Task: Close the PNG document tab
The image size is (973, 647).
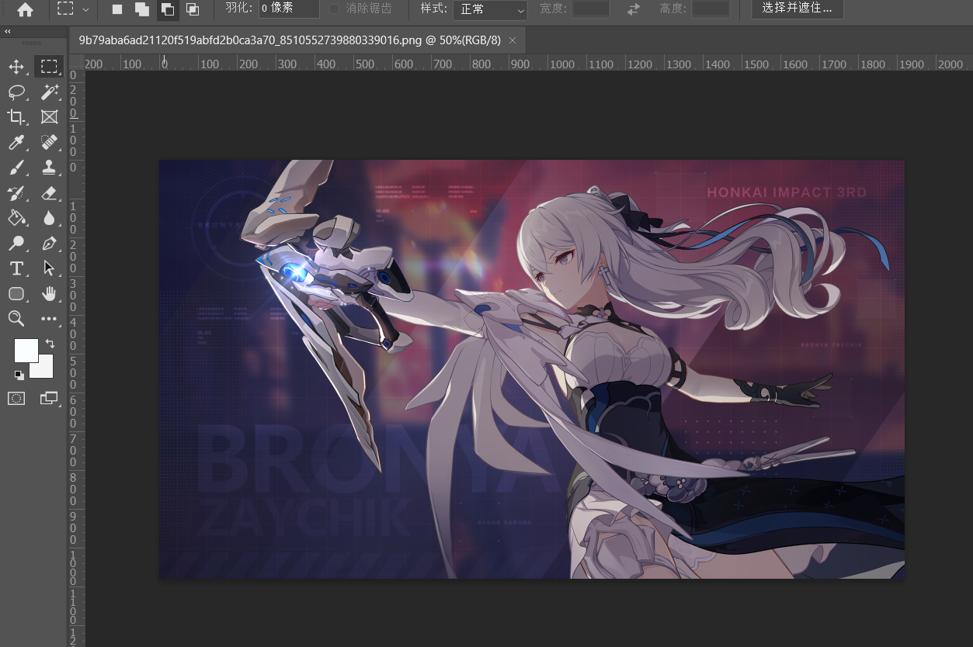Action: [x=513, y=40]
